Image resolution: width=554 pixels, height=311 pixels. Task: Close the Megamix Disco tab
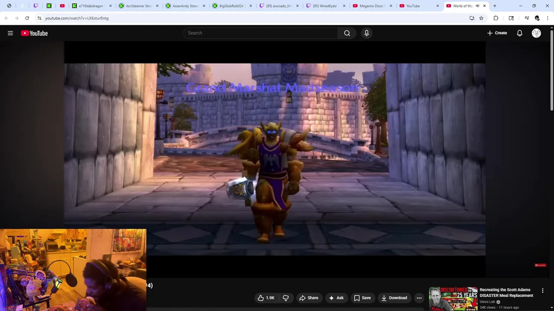pos(391,6)
